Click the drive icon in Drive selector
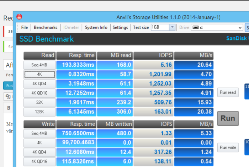 coord(195,27)
